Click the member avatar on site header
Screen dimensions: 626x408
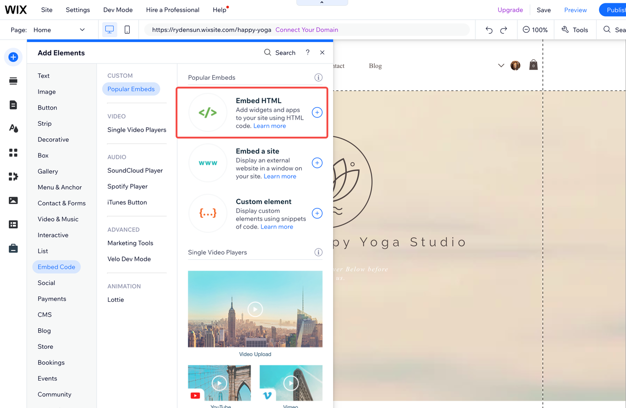(x=515, y=66)
